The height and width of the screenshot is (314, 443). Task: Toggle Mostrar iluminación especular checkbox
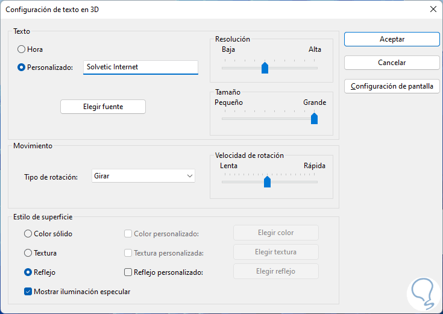[28, 292]
